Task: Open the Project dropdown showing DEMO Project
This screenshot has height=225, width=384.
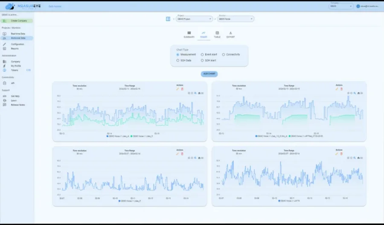Action: coord(194,19)
